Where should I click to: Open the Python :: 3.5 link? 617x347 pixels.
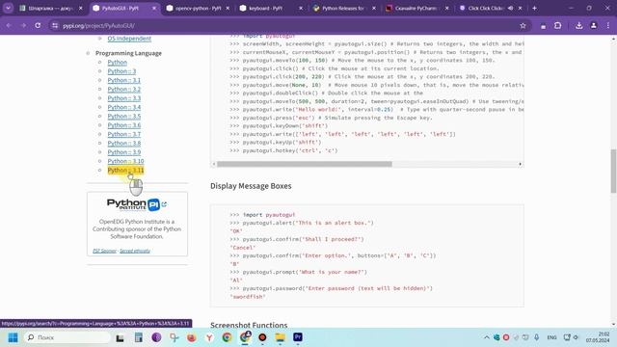[x=124, y=116]
